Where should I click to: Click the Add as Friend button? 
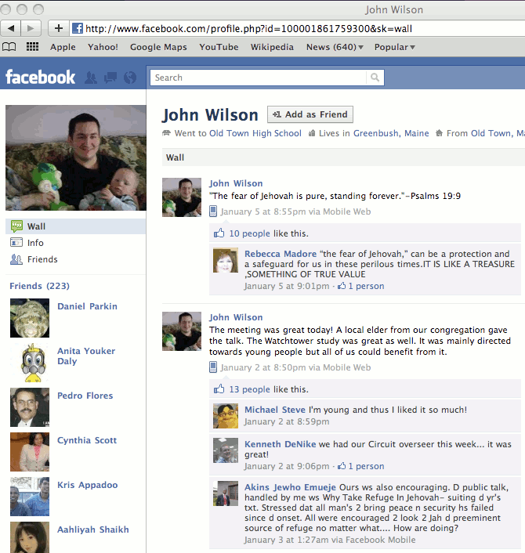pos(310,114)
